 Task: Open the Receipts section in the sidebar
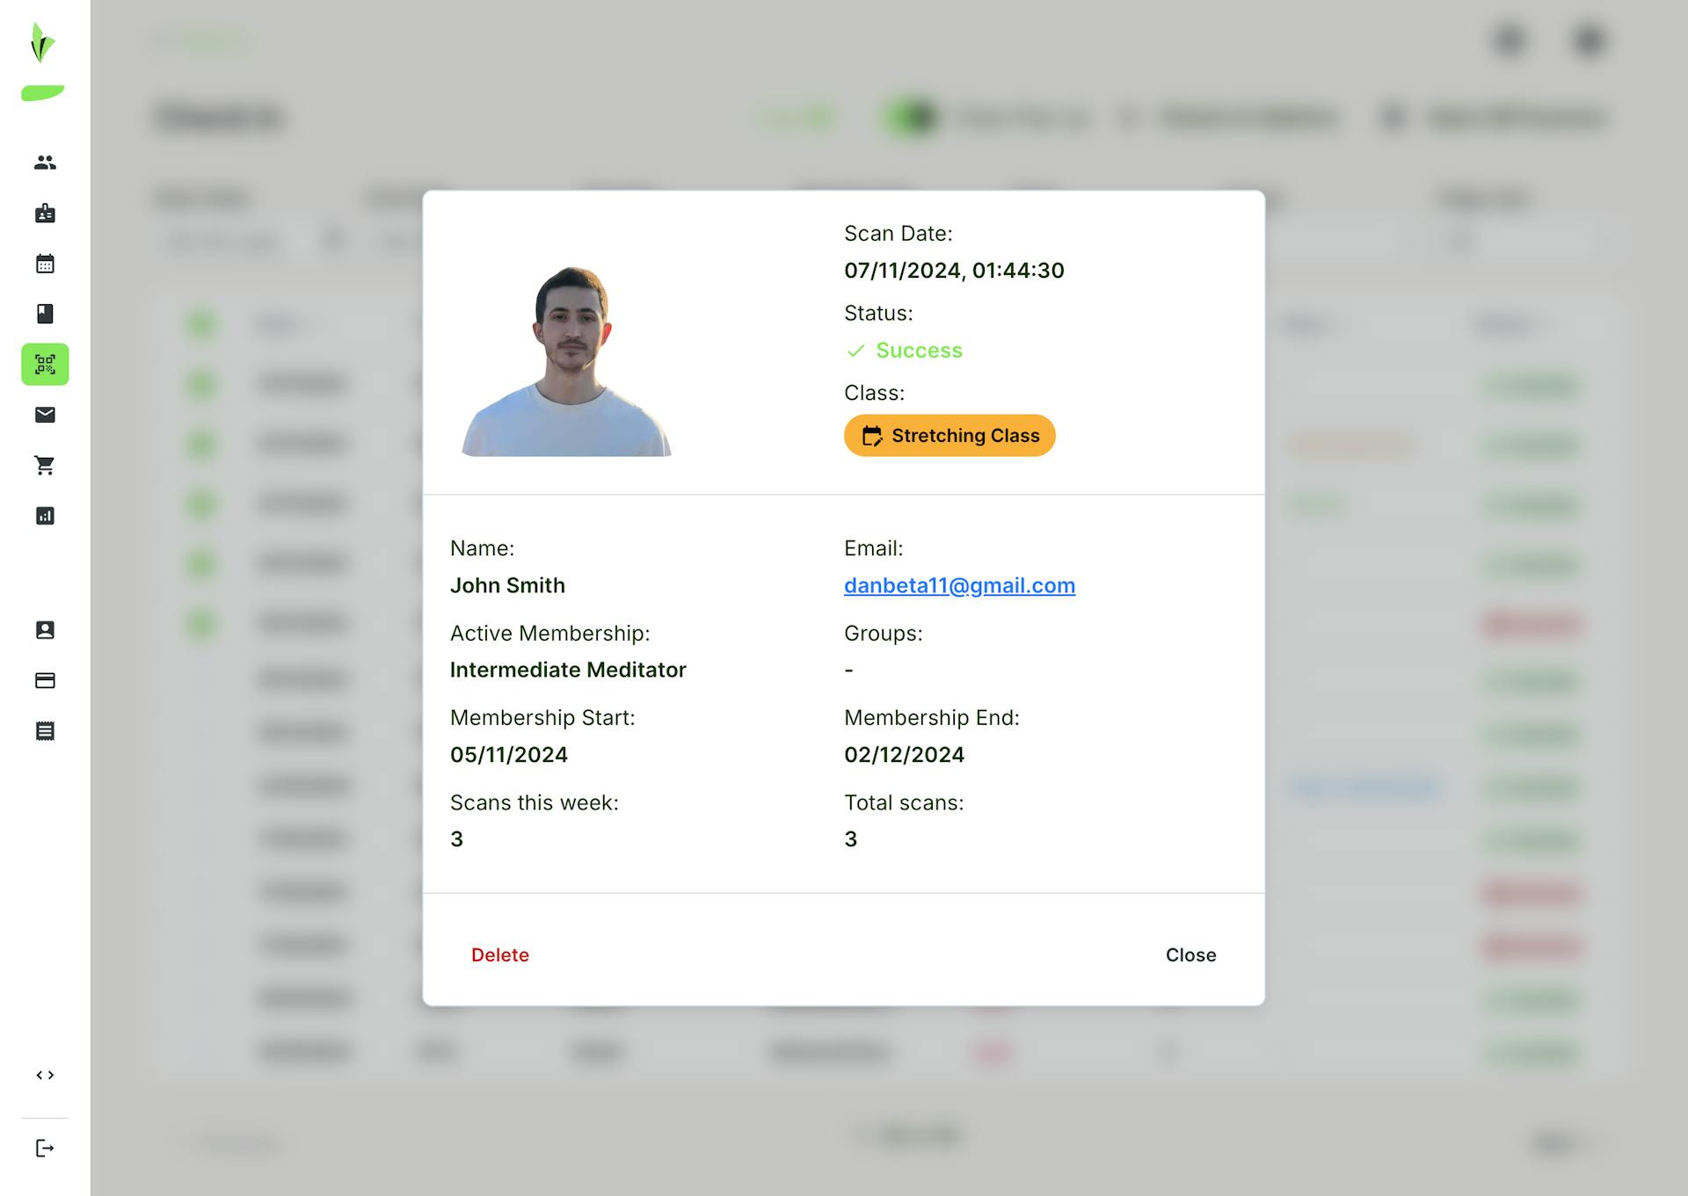point(45,730)
